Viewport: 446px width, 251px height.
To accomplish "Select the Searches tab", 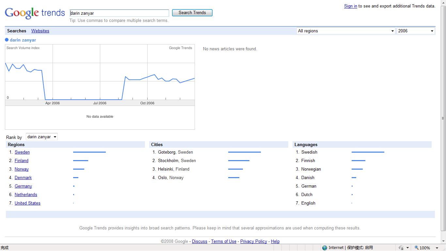I will 17,31.
